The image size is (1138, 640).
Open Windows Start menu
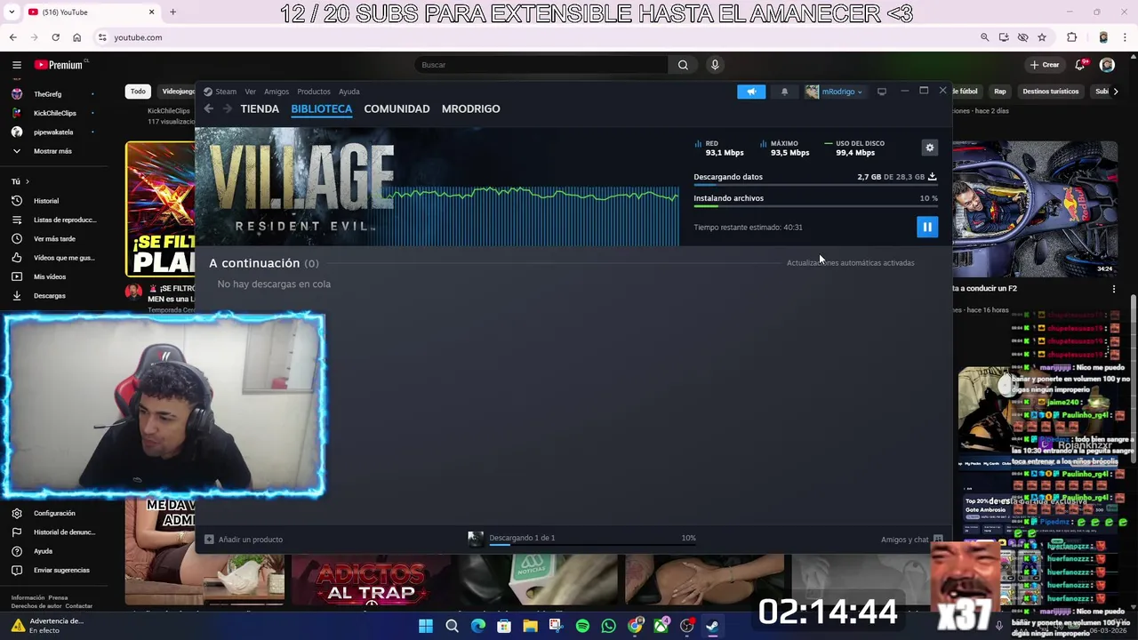click(426, 626)
